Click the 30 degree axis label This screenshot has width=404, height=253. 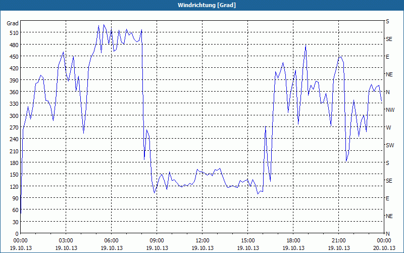pos(15,222)
